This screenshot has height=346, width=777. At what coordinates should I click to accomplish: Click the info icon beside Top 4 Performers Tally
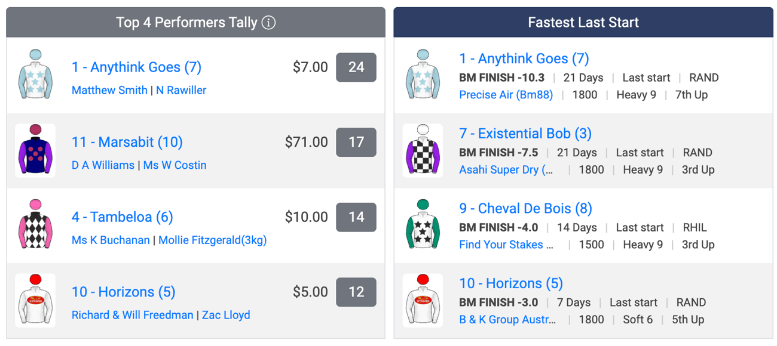[269, 23]
